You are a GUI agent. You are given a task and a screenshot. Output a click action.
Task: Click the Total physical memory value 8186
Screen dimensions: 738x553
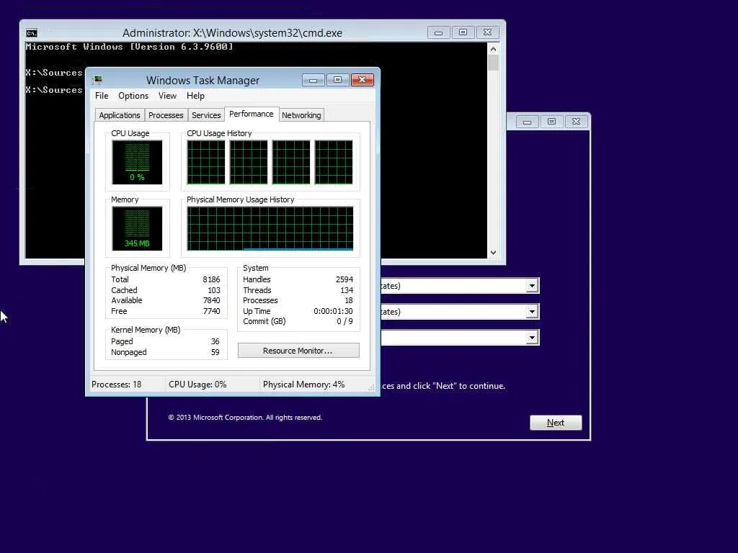coord(211,279)
